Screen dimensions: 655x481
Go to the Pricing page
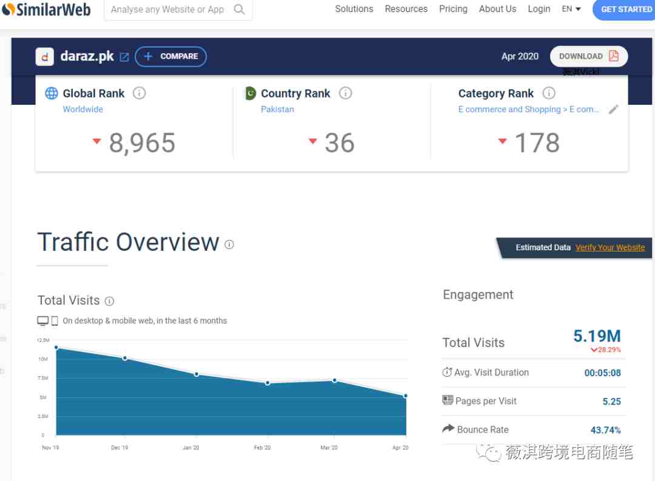tap(453, 8)
